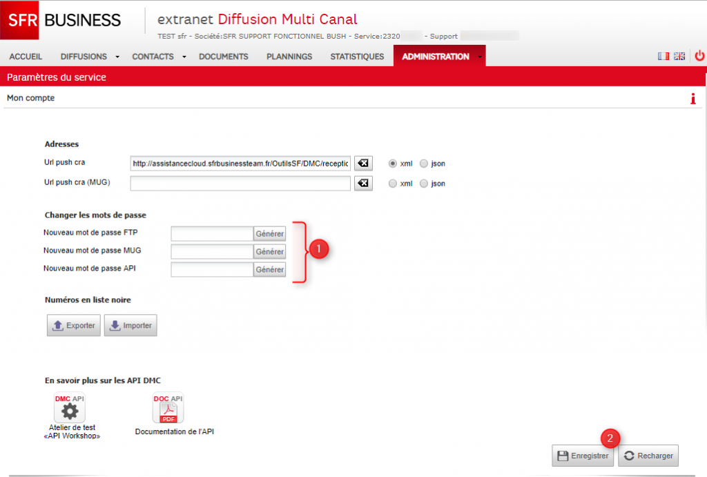Expand the Administration menu arrow
The height and width of the screenshot is (477, 707).
click(480, 57)
